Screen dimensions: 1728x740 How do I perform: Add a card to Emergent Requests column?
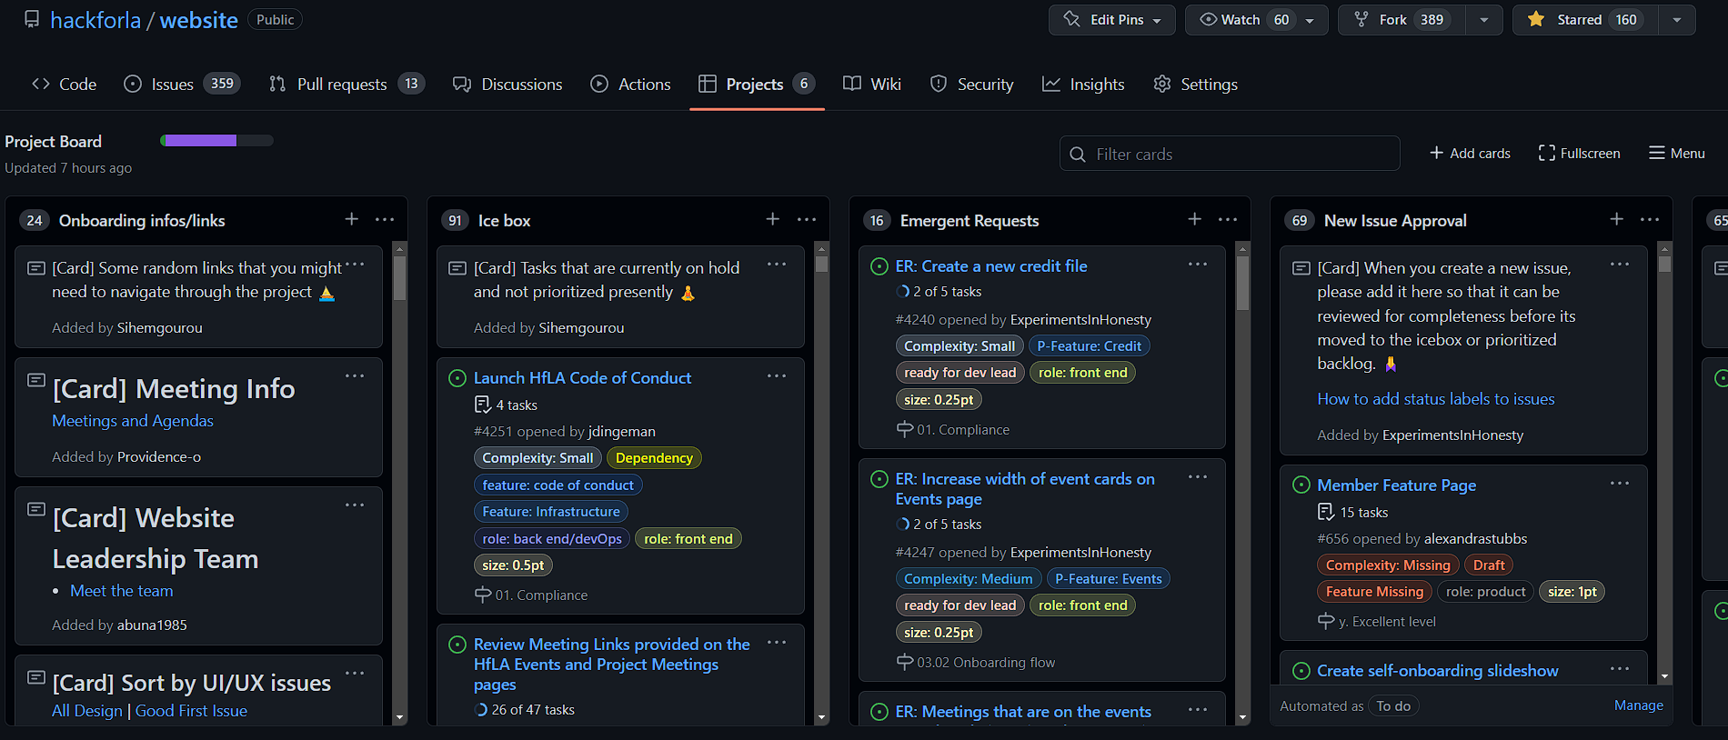[x=1195, y=219]
